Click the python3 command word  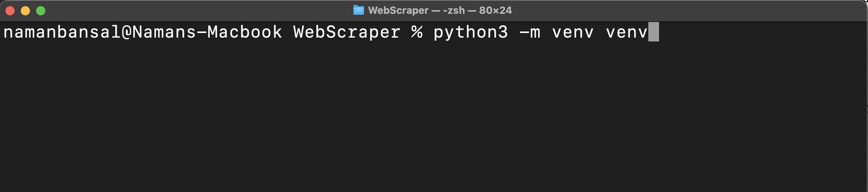pyautogui.click(x=470, y=32)
